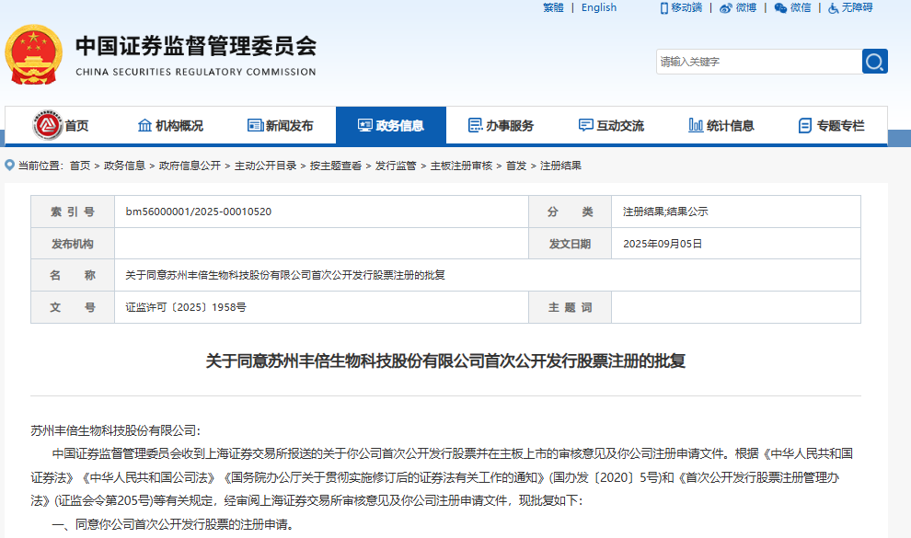The width and height of the screenshot is (911, 538).
Task: Focus the keyword search input field
Action: point(758,62)
